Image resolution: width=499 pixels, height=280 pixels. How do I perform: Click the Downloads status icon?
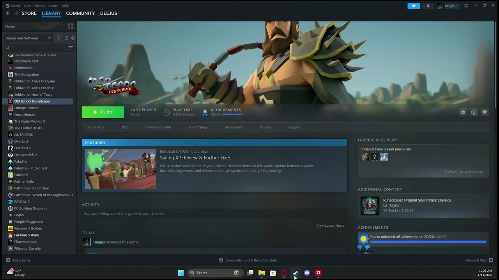click(221, 260)
